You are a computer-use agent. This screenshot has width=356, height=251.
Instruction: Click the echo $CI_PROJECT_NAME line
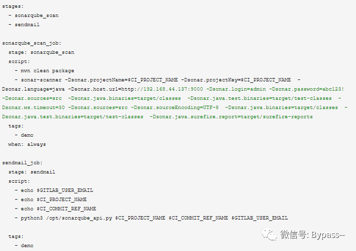[x=51, y=200]
